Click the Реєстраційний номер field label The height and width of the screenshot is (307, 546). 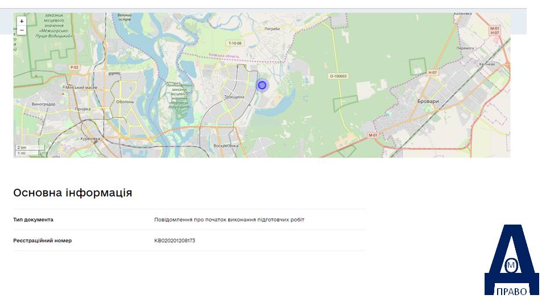coord(43,240)
